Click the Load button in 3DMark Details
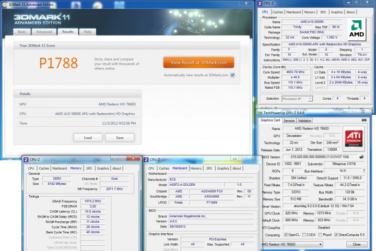This screenshot has height=251, width=376. 88,138
